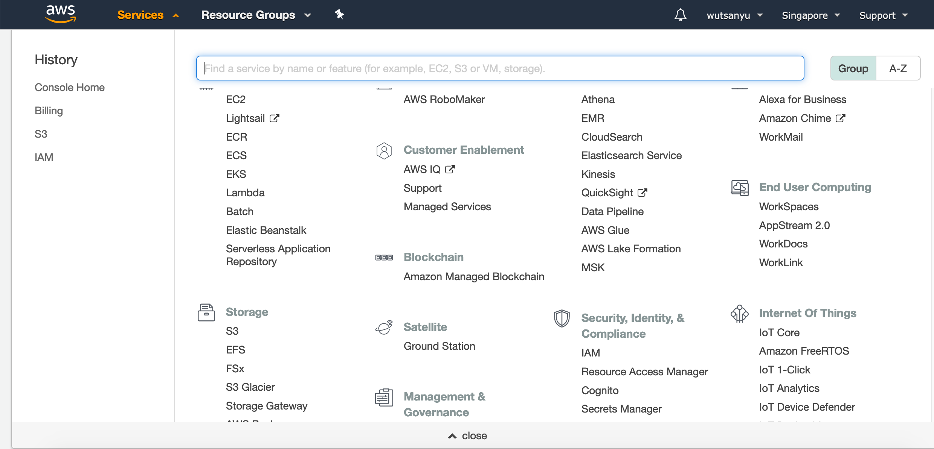Image resolution: width=934 pixels, height=449 pixels.
Task: Open IoT Core service
Action: 780,332
